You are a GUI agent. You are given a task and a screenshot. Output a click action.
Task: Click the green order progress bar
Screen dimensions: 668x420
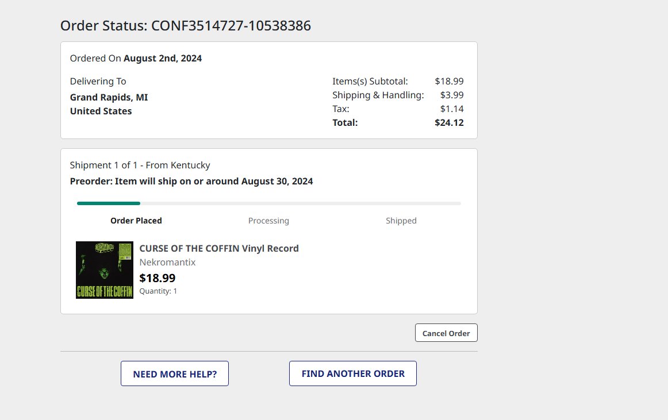point(269,203)
